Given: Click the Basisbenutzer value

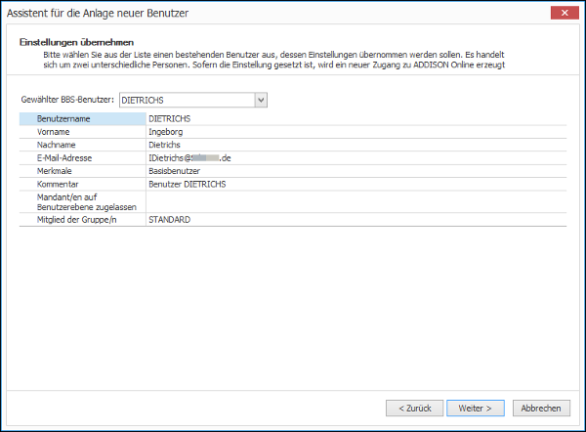Looking at the screenshot, I should point(175,171).
